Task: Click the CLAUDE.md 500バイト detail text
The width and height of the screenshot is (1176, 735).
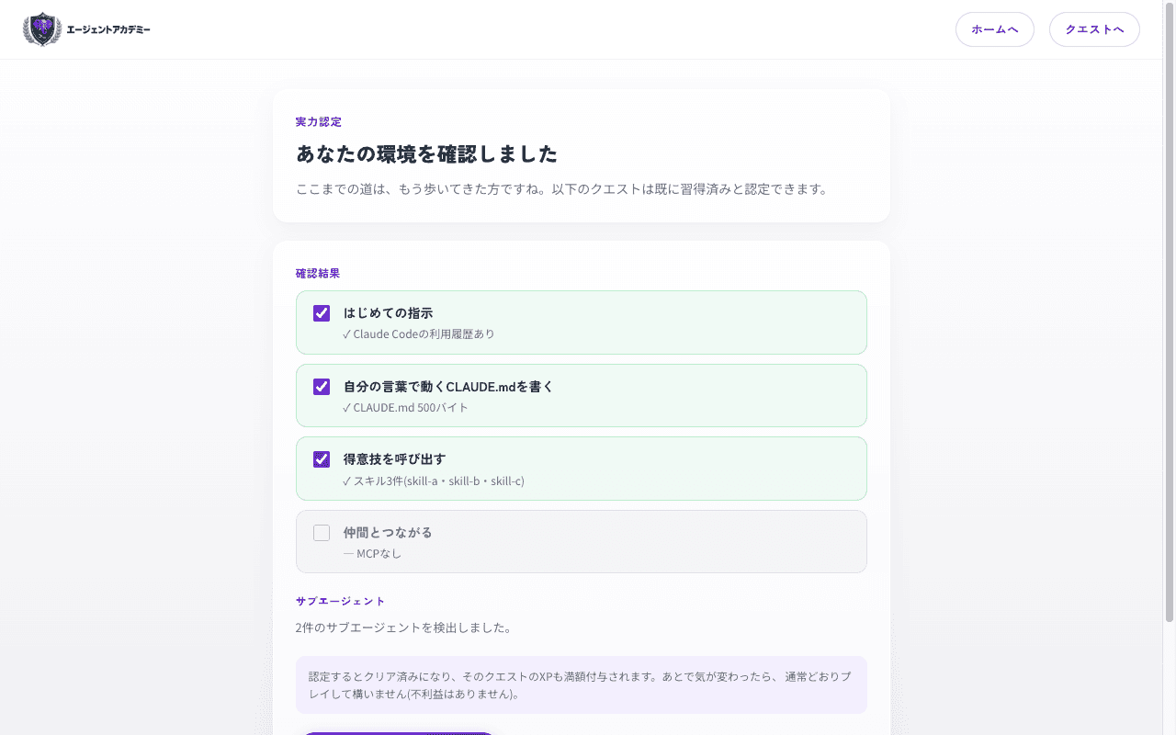Action: click(x=405, y=407)
